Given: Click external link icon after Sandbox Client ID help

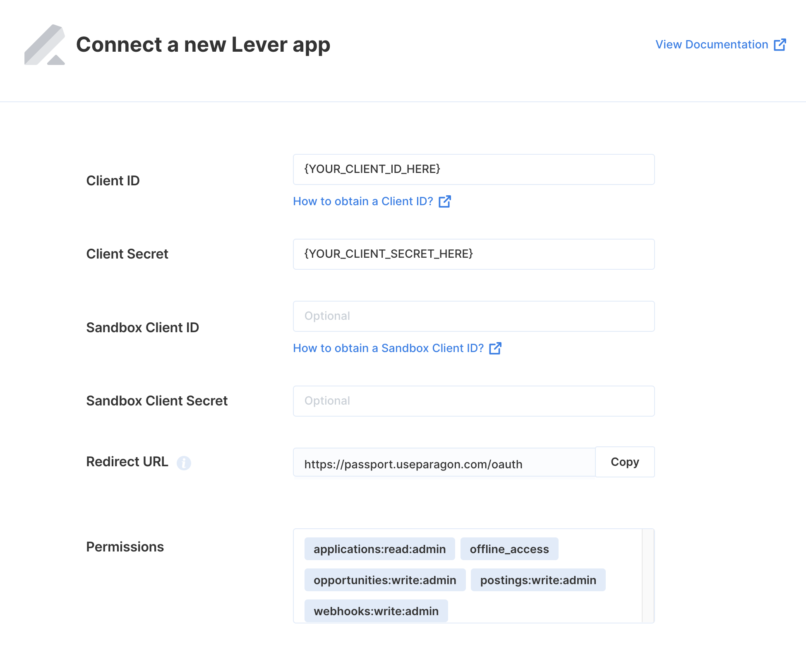Looking at the screenshot, I should click(495, 348).
